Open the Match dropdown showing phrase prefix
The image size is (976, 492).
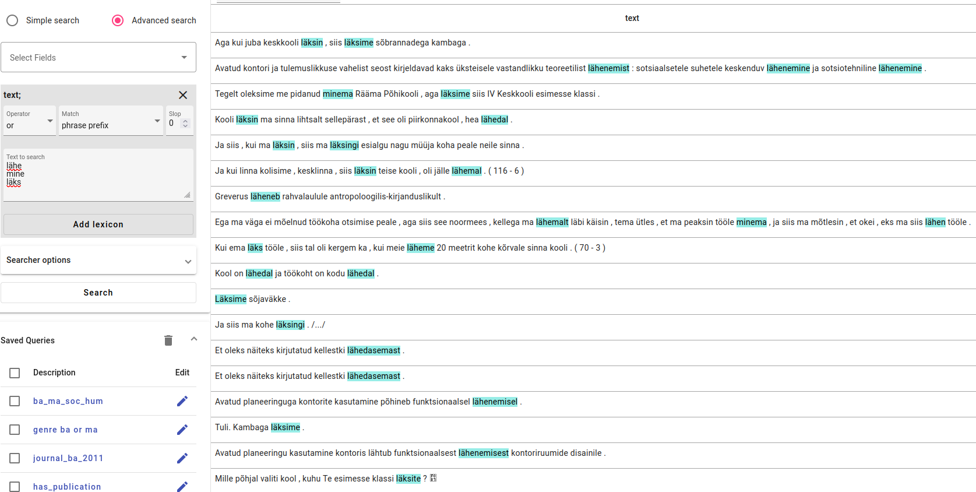pyautogui.click(x=111, y=121)
